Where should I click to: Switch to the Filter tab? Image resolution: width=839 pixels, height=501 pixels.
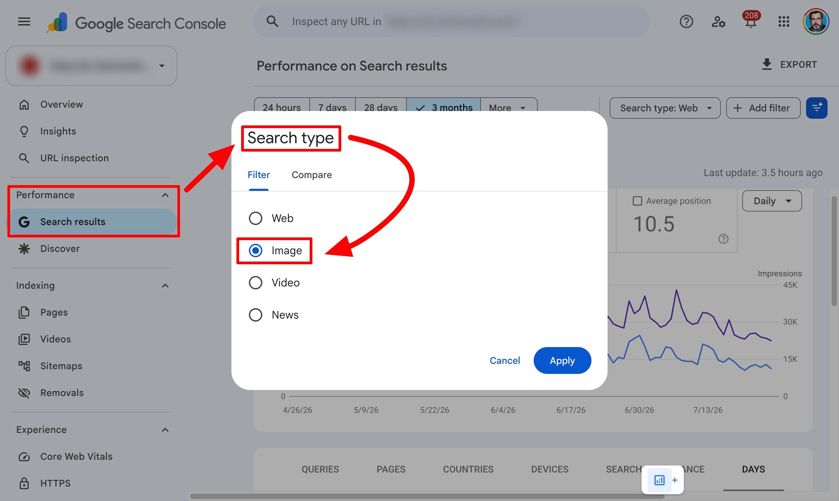[x=259, y=175]
